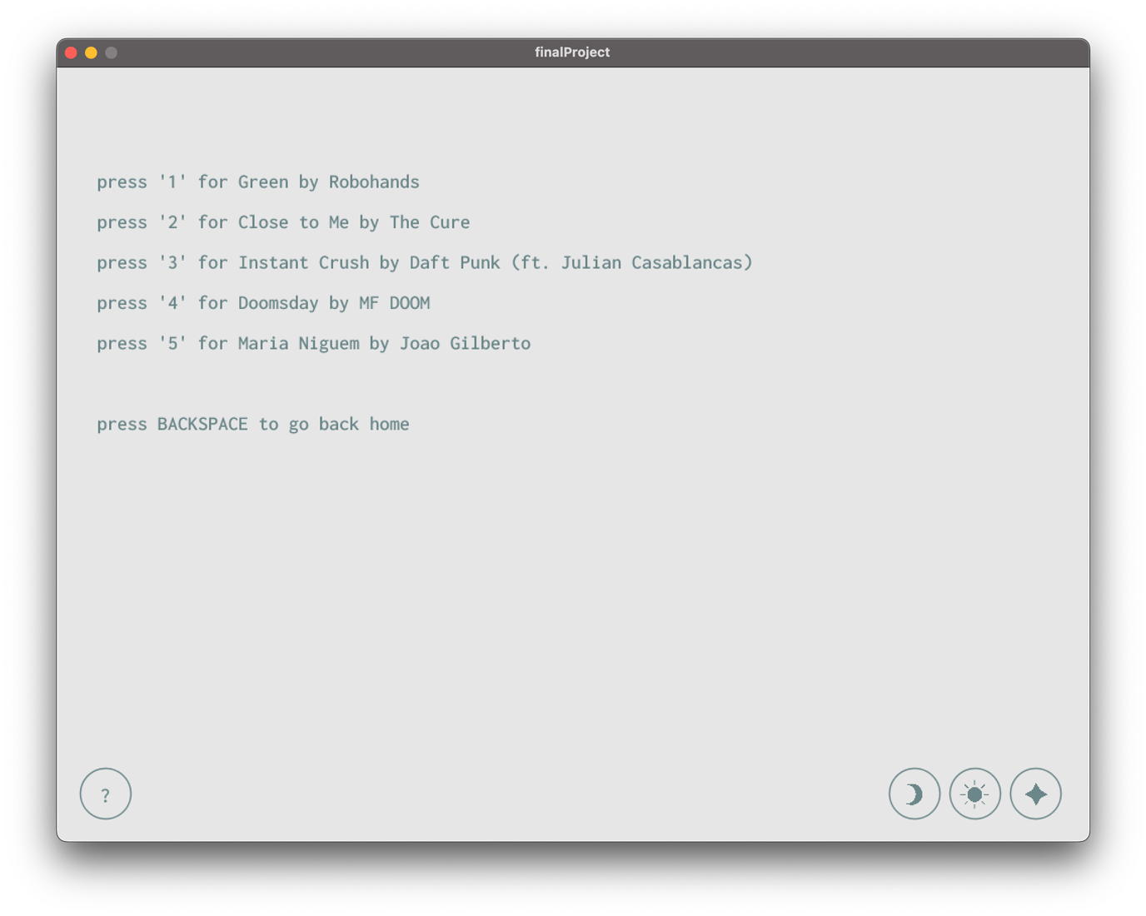
Task: Choose the four-point star sparkle icon
Action: [1036, 794]
